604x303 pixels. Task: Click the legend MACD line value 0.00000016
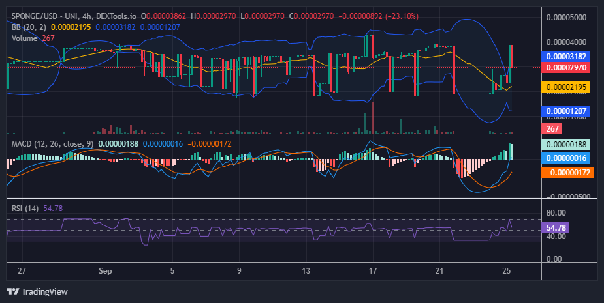[x=163, y=144]
